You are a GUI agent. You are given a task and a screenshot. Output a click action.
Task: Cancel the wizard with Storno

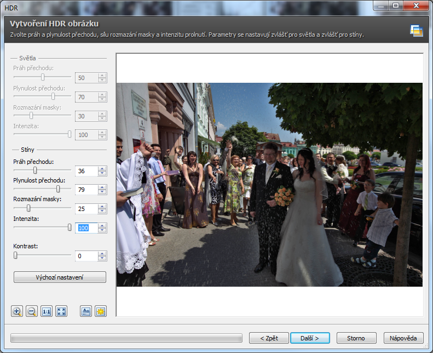point(357,338)
